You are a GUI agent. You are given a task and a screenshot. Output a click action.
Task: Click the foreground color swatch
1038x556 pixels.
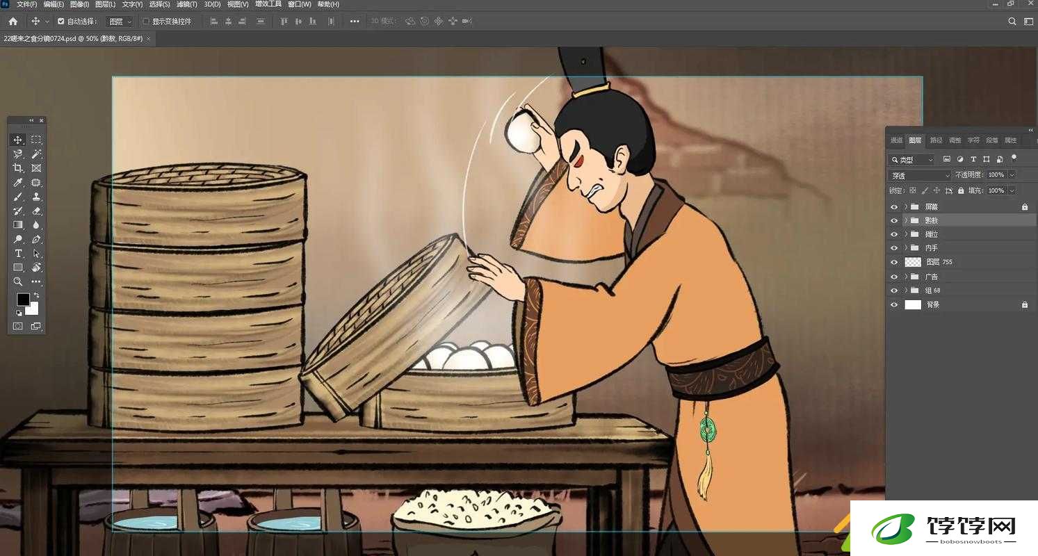tap(23, 299)
